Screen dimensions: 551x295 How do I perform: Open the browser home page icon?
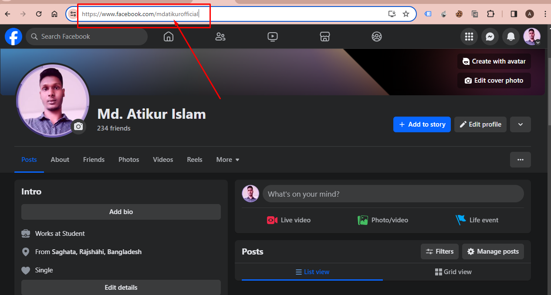click(x=54, y=14)
